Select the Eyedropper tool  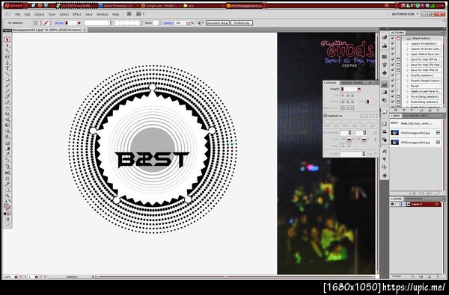pyautogui.click(x=7, y=155)
